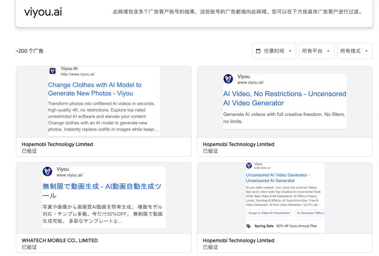The image size is (379, 256).
Task: Open the 所有格式 format filter dropdown
Action: 355,51
